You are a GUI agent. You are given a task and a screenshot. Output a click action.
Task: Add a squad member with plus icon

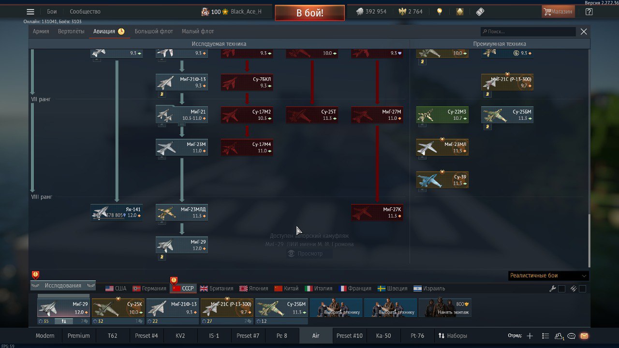click(x=530, y=336)
